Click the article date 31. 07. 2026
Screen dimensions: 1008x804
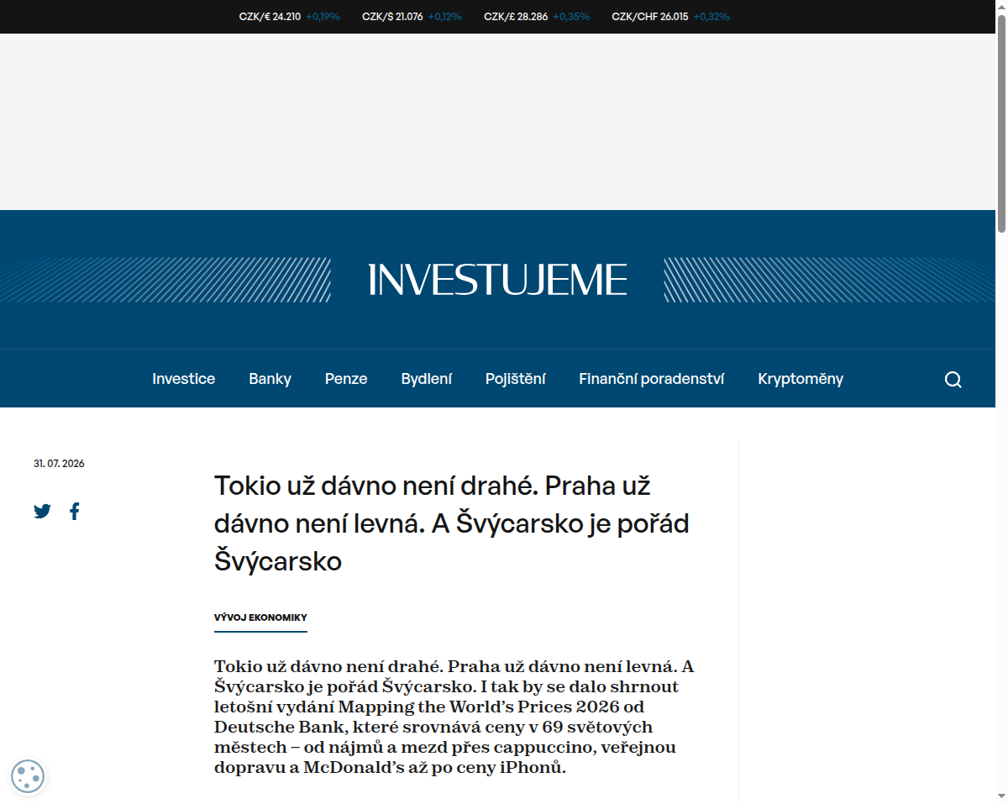tap(59, 464)
